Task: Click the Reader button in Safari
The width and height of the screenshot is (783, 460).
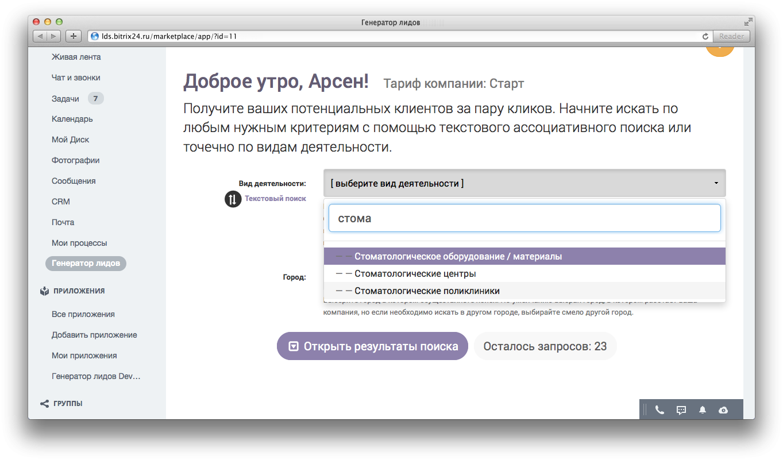Action: (x=731, y=36)
